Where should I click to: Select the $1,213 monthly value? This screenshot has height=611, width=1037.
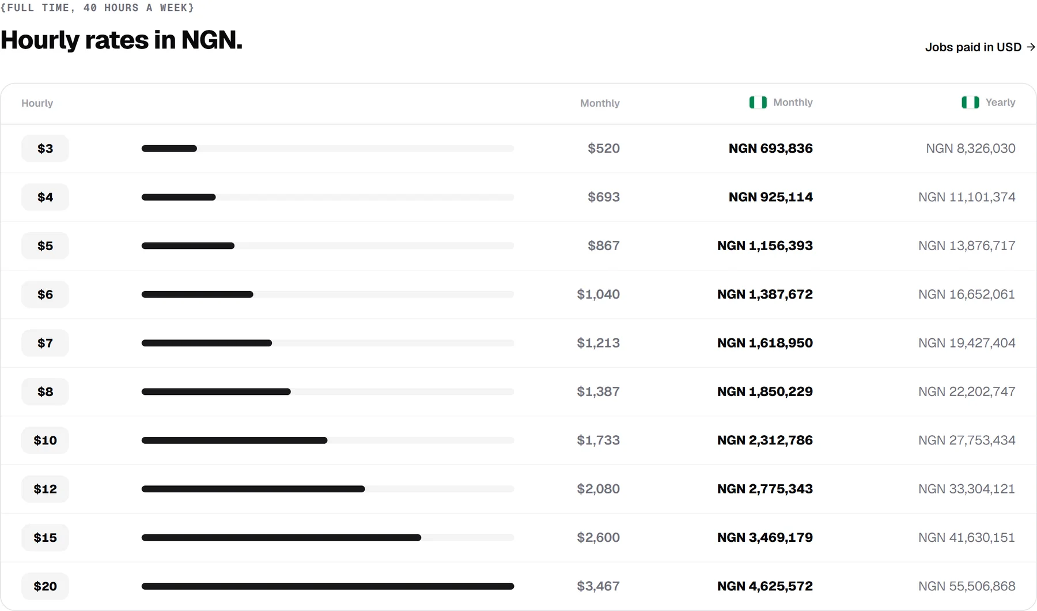[599, 343]
